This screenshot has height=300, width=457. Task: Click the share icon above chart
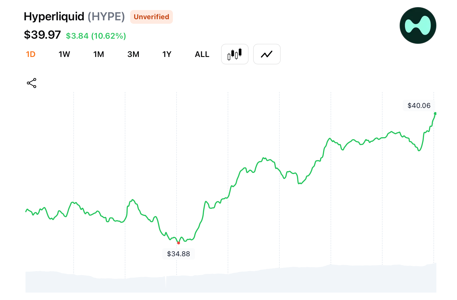tap(32, 83)
